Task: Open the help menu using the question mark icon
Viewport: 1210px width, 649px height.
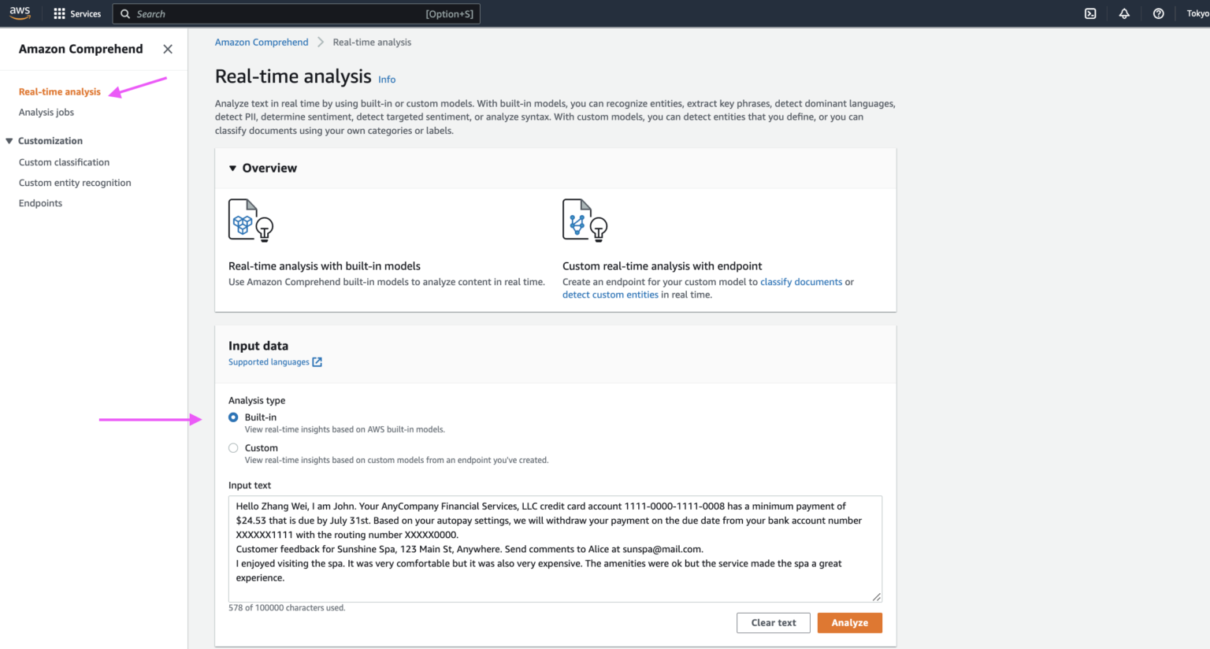Action: [1158, 13]
